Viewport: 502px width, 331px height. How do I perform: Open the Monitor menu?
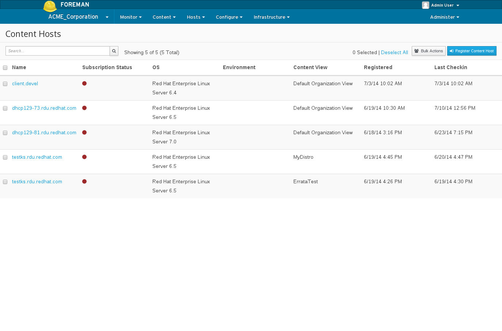131,17
